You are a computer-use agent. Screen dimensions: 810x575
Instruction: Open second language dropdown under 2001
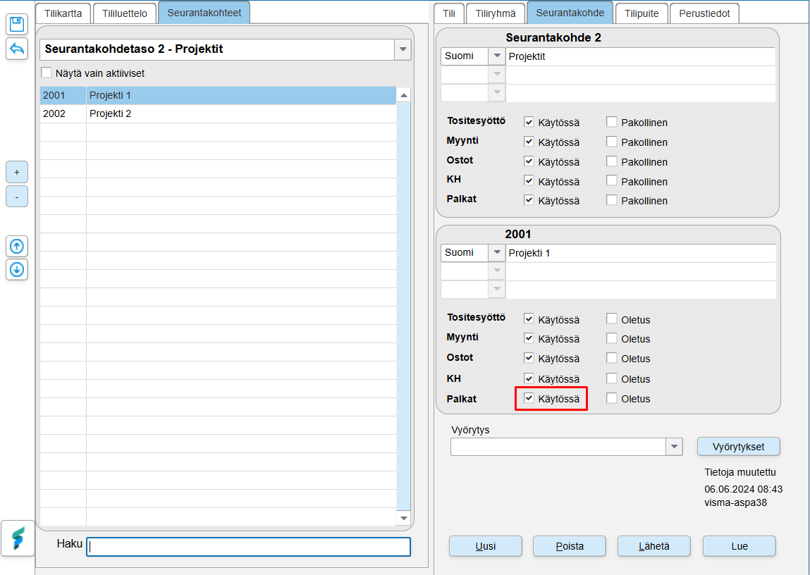tap(497, 271)
